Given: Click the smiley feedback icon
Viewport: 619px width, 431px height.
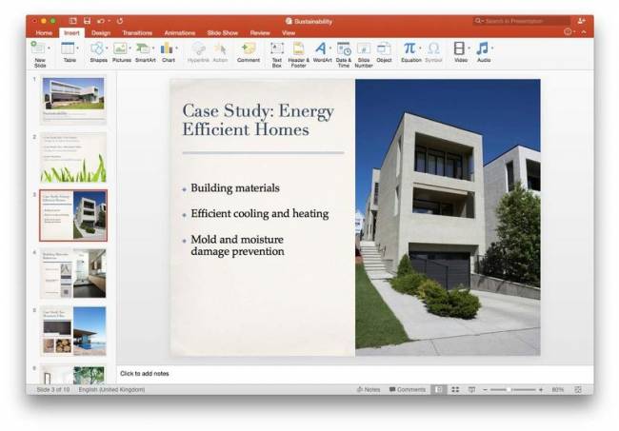Looking at the screenshot, I should pyautogui.click(x=569, y=32).
